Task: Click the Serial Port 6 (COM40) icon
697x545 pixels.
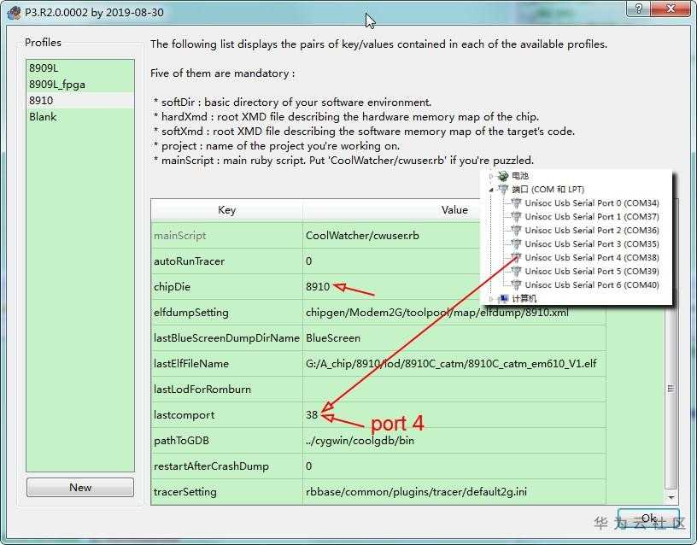Action: 516,285
